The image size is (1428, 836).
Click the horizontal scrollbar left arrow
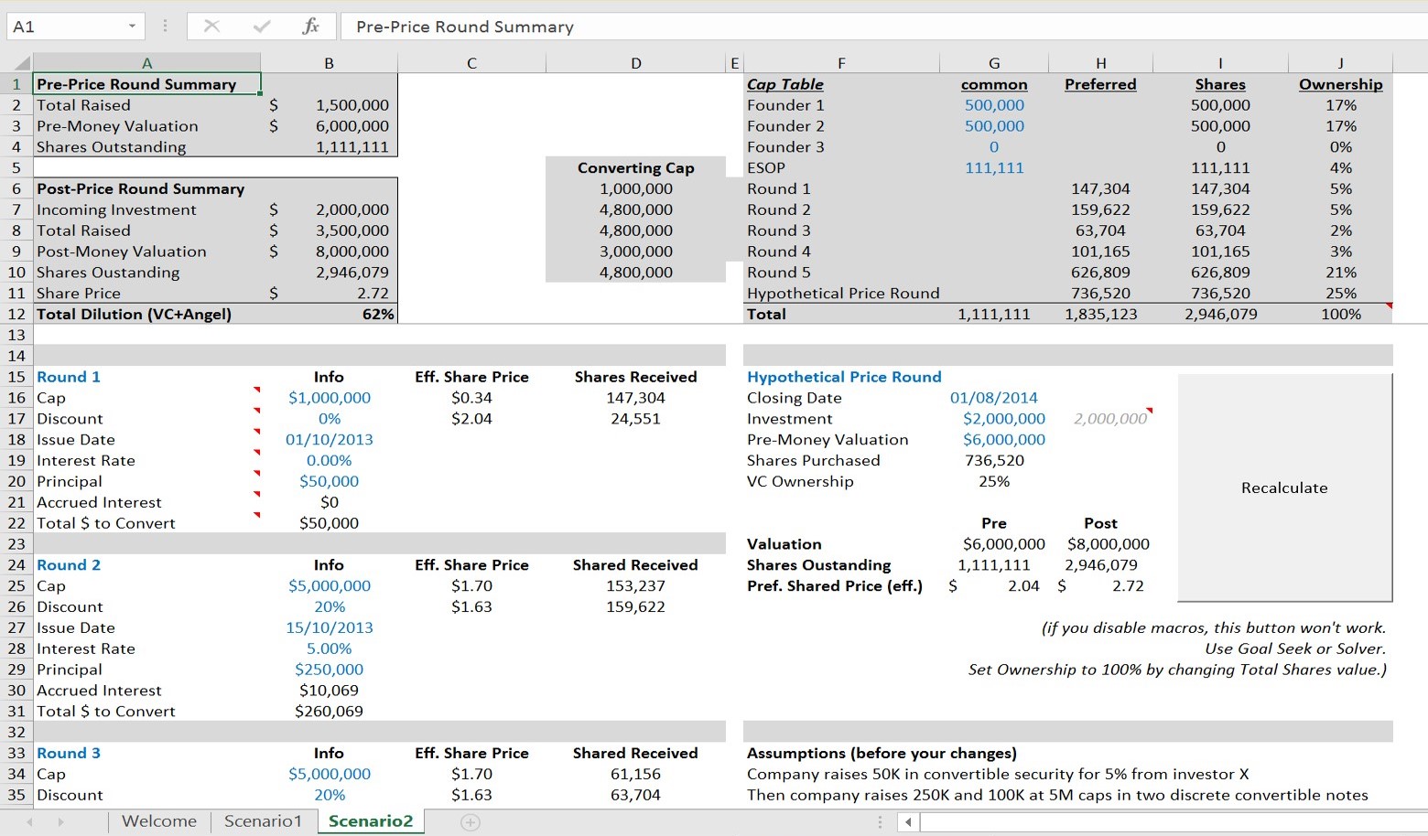(908, 822)
